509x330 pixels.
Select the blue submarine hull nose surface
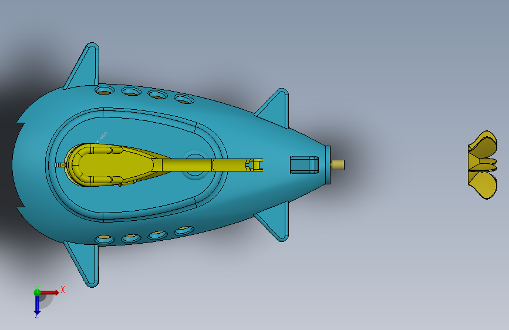(x=31, y=165)
